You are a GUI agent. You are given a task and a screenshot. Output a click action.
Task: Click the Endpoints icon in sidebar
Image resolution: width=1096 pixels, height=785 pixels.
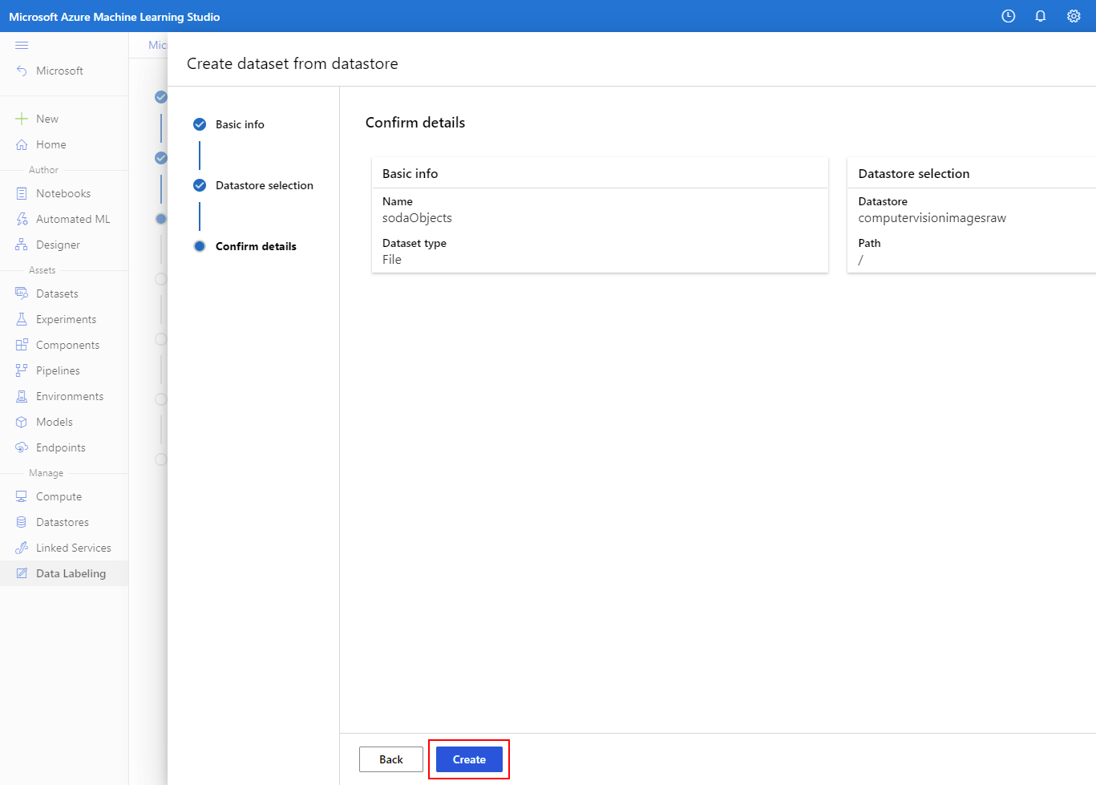[x=22, y=447]
